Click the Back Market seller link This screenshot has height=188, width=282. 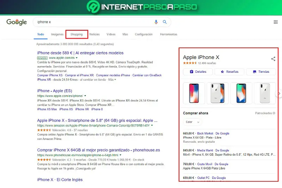click(x=205, y=133)
